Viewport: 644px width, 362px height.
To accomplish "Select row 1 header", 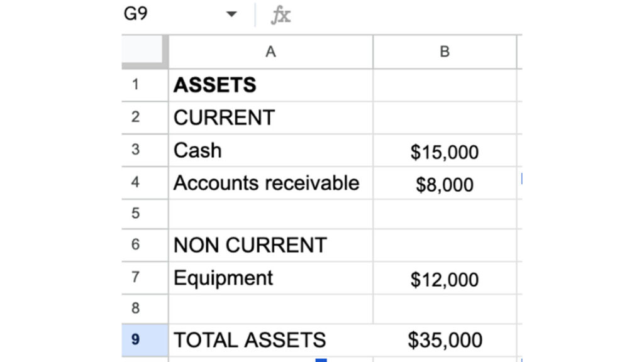I will (145, 85).
